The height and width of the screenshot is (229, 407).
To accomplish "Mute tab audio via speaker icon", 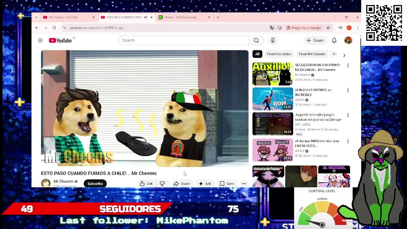I will pyautogui.click(x=145, y=17).
